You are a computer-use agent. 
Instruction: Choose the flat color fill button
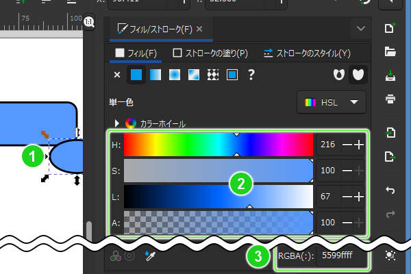136,75
